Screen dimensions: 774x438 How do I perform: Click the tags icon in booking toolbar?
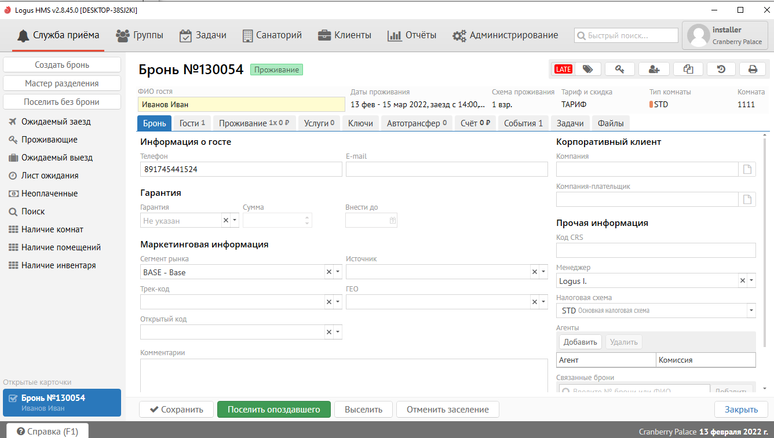[587, 69]
